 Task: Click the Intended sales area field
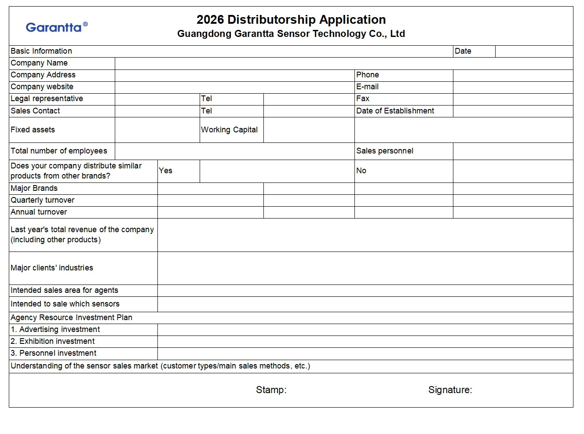click(365, 291)
